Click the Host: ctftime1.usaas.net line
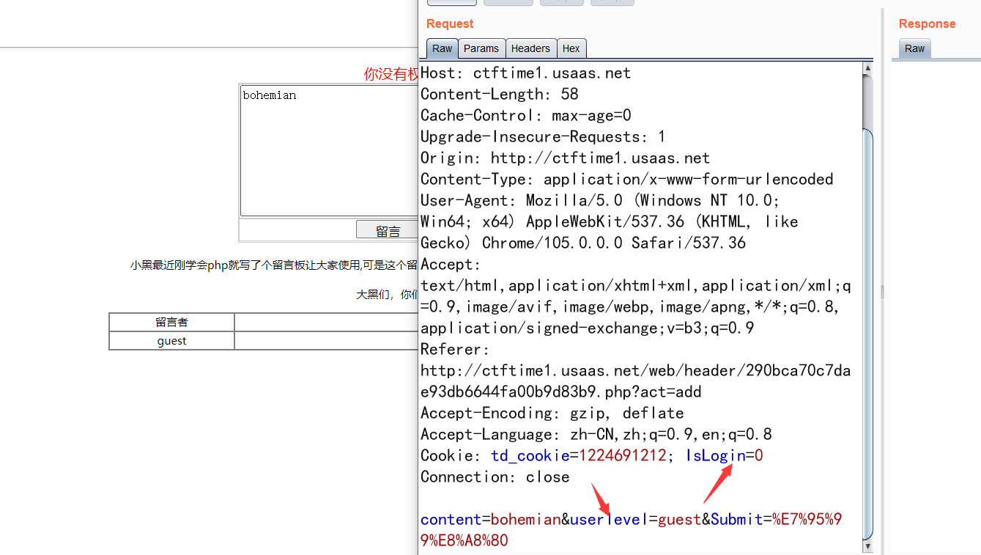This screenshot has width=981, height=555. click(x=525, y=73)
